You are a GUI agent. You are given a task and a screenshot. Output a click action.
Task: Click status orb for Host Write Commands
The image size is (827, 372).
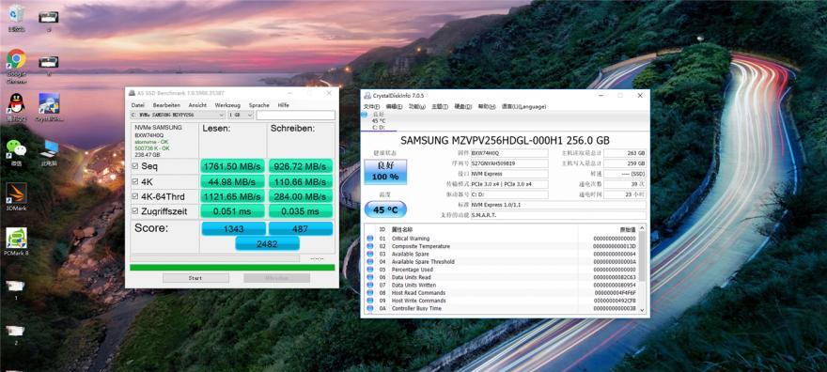click(x=369, y=301)
